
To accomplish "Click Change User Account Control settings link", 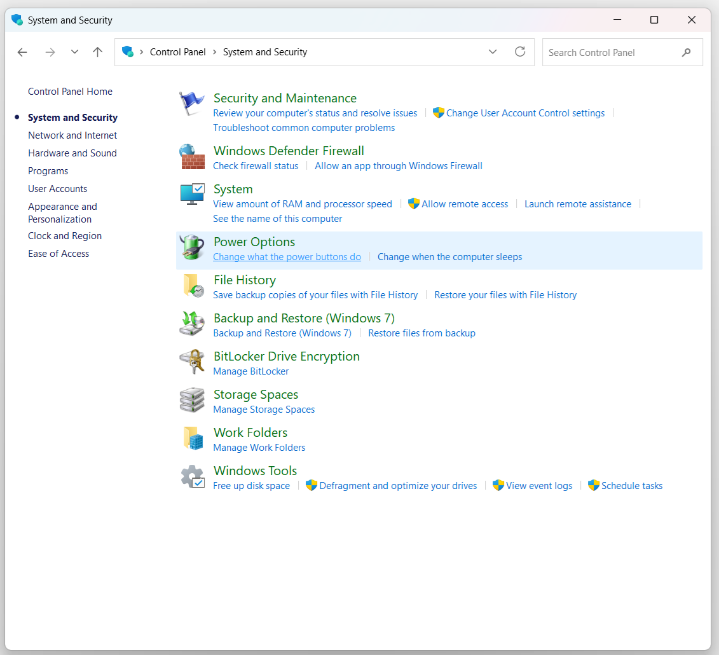I will [x=525, y=113].
